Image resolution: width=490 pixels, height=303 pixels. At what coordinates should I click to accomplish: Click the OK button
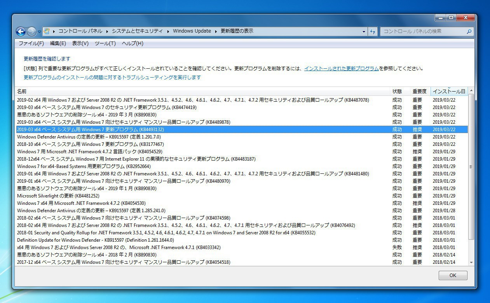[x=453, y=275]
